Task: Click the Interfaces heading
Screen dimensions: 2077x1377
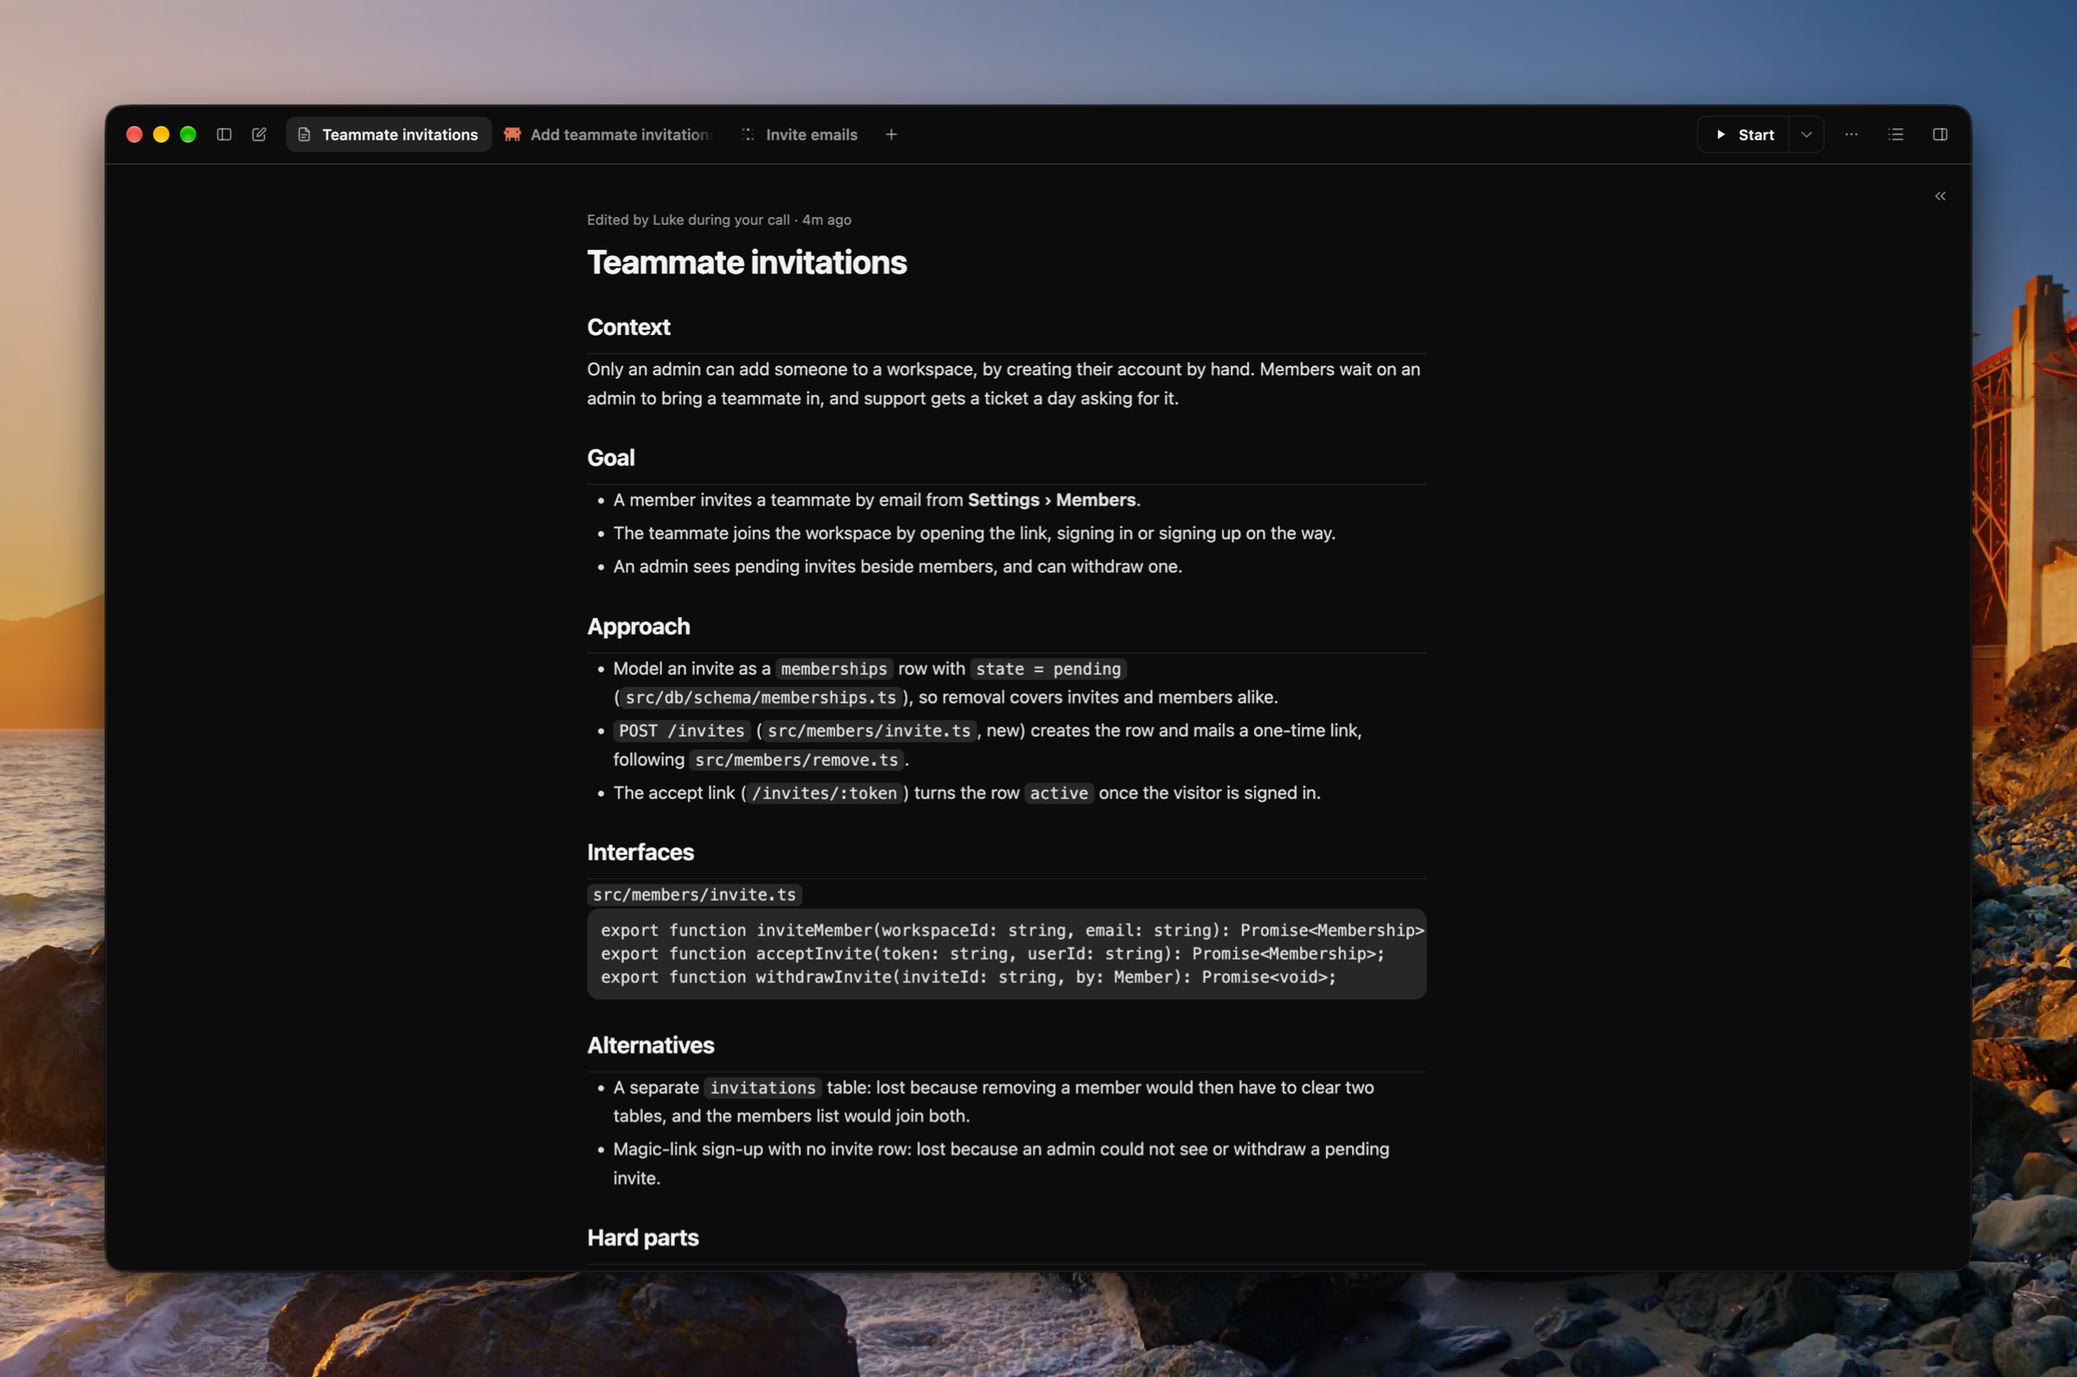Action: 640,852
